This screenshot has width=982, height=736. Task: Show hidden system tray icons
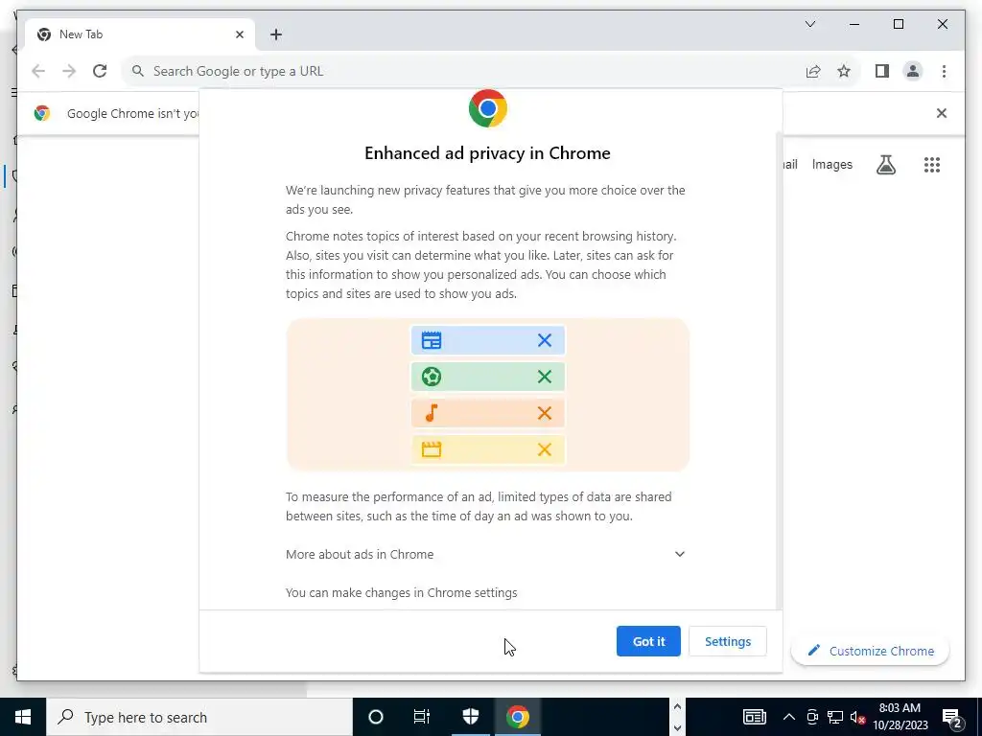click(789, 717)
